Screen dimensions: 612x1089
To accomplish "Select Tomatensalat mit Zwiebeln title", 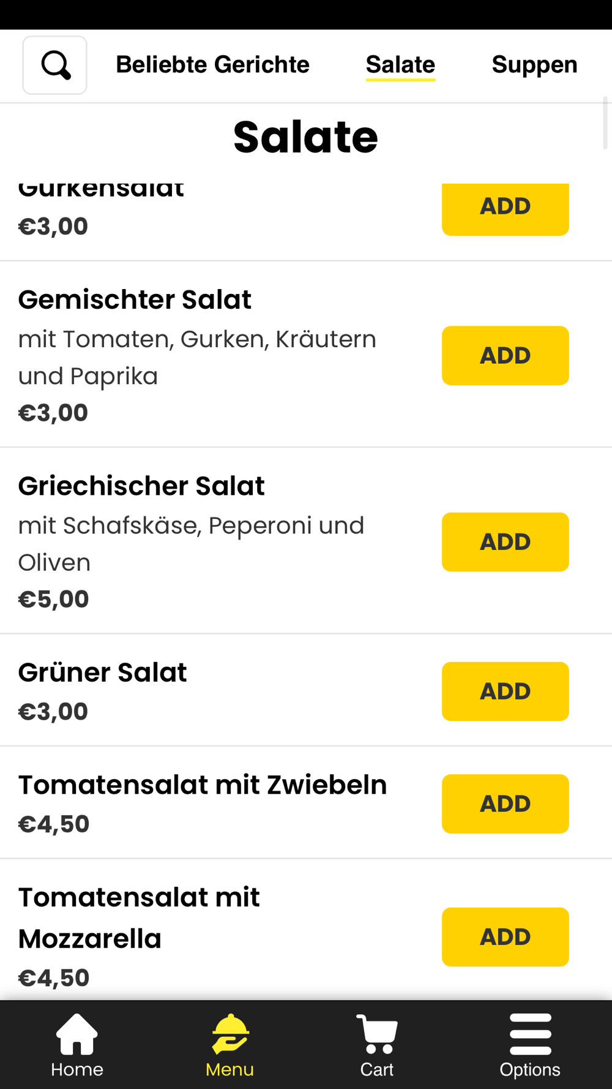I will (x=203, y=785).
